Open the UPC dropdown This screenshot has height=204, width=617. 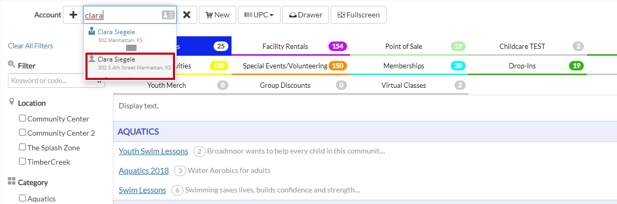tap(259, 15)
